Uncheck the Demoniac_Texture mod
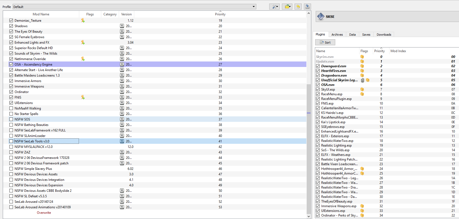Viewport: 459px width, 219px height. [11, 20]
